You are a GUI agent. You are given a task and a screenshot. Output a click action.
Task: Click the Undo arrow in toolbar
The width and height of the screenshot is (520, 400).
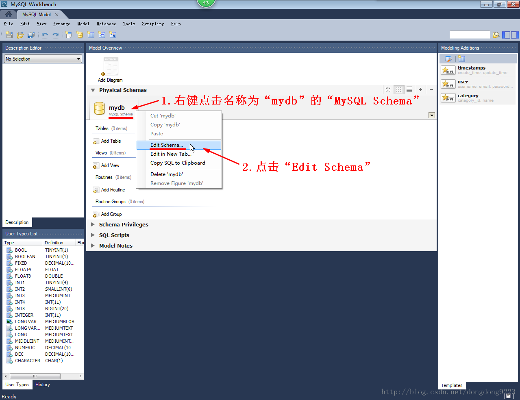[45, 35]
